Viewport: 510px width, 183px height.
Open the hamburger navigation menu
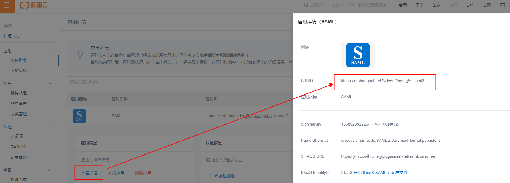click(x=7, y=5)
